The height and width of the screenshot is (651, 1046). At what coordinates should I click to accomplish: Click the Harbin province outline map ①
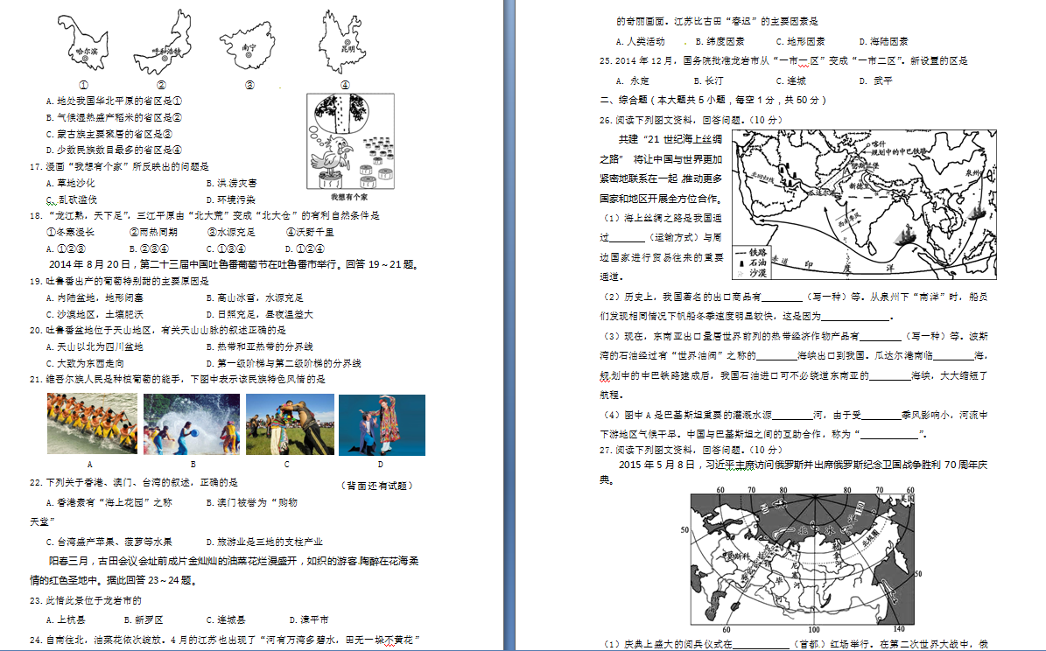click(84, 44)
